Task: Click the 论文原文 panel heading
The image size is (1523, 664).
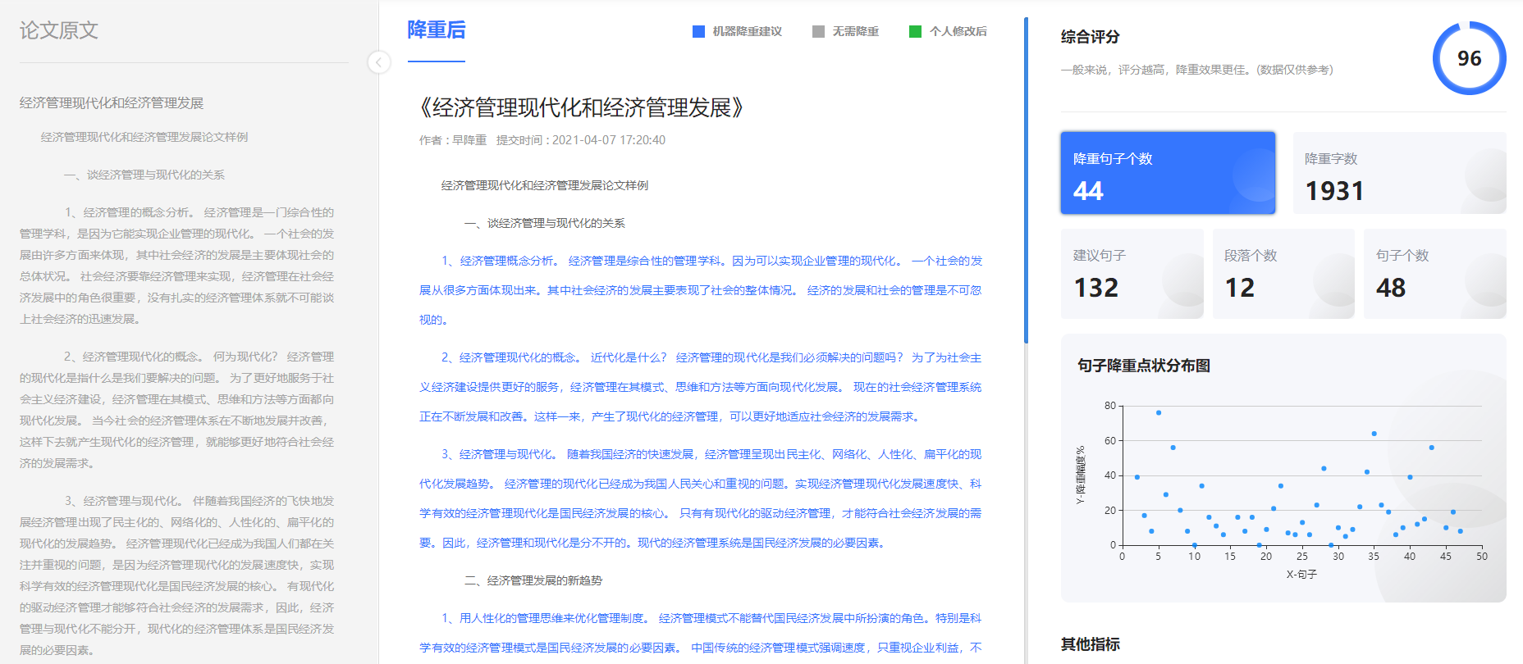Action: pos(59,30)
